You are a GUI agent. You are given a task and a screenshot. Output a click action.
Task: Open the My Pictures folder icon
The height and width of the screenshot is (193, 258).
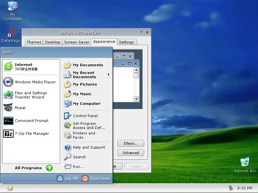pos(68,84)
